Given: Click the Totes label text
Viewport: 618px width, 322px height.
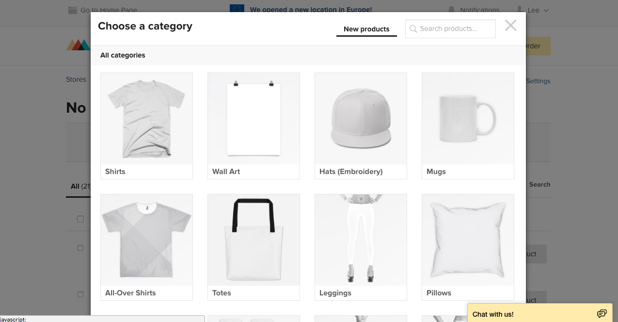Looking at the screenshot, I should (x=222, y=293).
